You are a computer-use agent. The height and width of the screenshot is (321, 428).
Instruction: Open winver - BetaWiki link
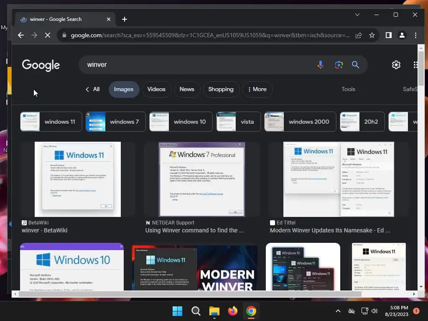[x=44, y=230]
